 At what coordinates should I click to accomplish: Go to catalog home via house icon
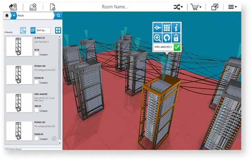pyautogui.click(x=7, y=15)
